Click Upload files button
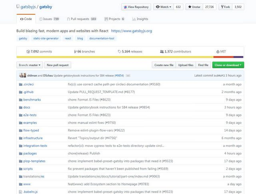 coord(186,65)
